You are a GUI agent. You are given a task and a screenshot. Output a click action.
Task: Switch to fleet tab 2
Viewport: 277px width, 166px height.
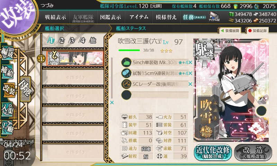[62, 40]
